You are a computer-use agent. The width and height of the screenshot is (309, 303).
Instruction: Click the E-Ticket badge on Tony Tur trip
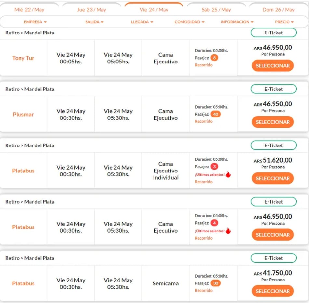coord(274,33)
